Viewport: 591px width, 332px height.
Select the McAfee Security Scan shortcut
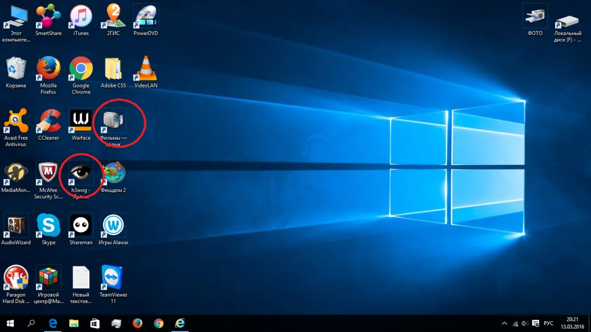(x=48, y=180)
